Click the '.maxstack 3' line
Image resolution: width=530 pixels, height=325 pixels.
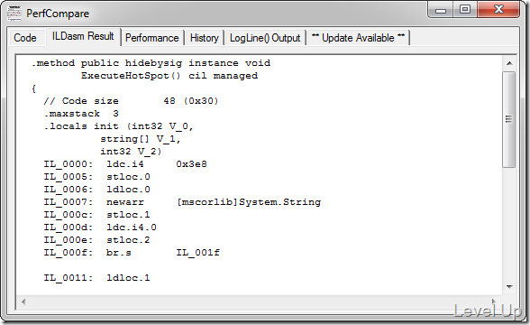[81, 114]
